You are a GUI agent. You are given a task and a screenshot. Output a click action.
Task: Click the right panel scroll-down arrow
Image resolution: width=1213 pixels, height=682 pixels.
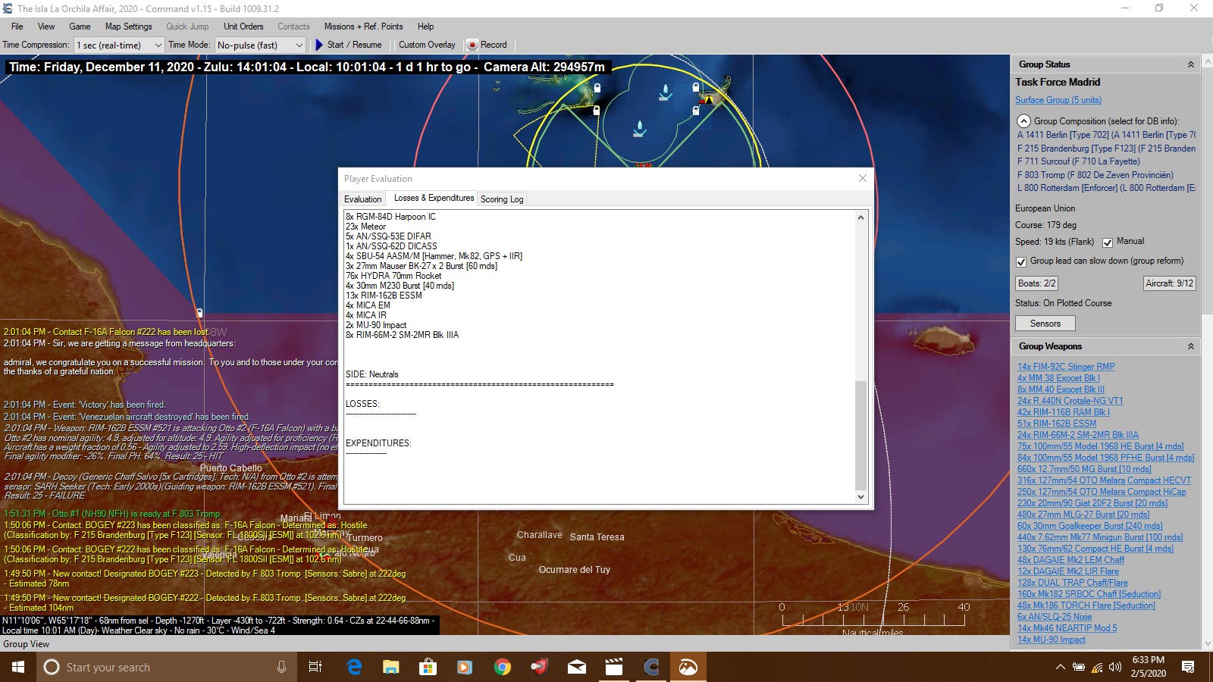coord(1206,643)
